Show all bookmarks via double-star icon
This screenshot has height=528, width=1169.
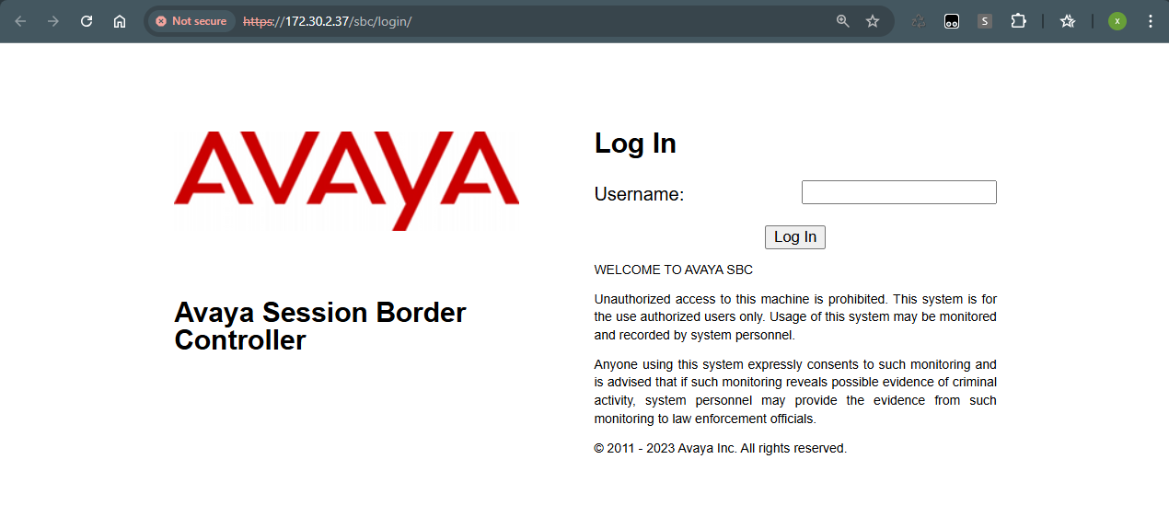tap(1068, 21)
